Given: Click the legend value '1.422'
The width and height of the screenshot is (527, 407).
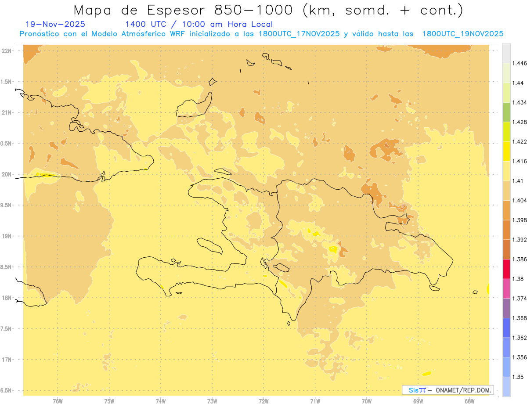Looking at the screenshot, I should pyautogui.click(x=520, y=142).
